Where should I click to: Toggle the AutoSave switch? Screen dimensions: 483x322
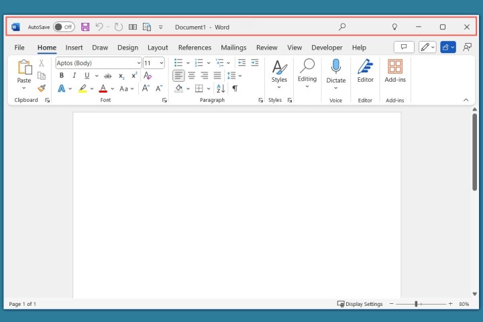coord(64,27)
